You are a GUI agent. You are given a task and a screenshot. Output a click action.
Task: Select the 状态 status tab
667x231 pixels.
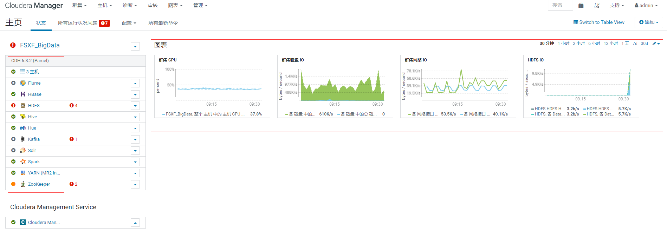coord(41,23)
